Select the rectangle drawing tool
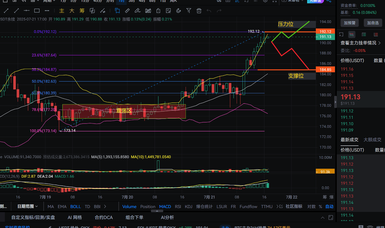This screenshot has width=385, height=228. click(x=37, y=11)
